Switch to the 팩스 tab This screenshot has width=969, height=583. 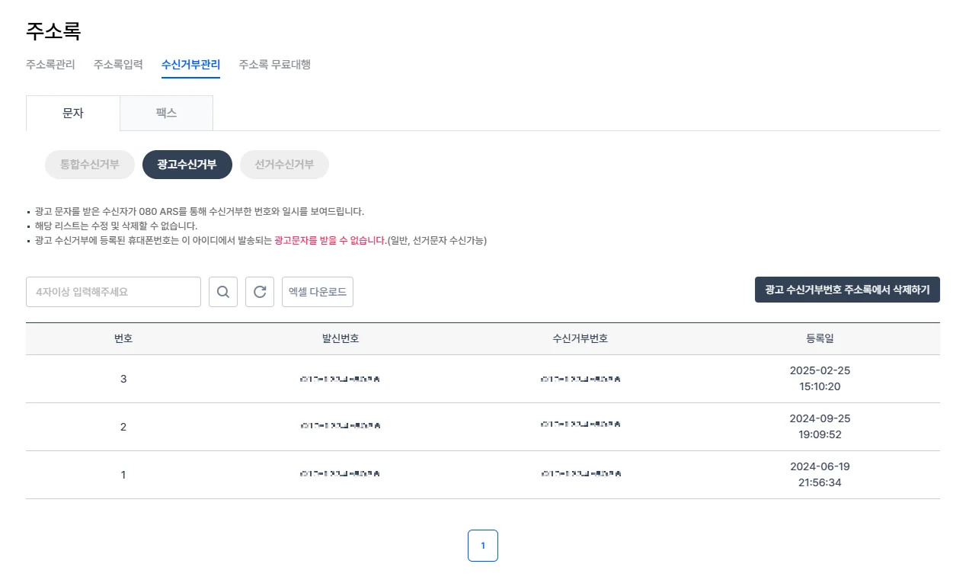166,113
